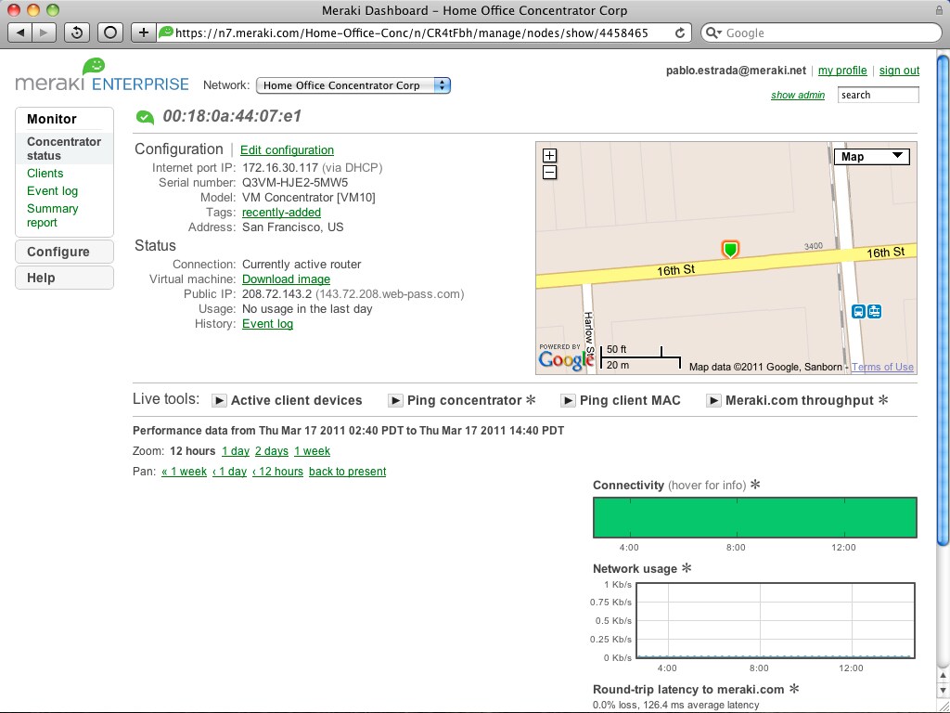This screenshot has height=713, width=950.
Task: Open the Configure menu section
Action: click(x=64, y=252)
